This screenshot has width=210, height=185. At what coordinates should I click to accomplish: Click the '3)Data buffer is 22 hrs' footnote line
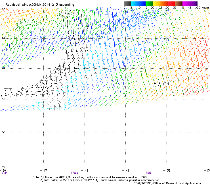tap(100, 180)
